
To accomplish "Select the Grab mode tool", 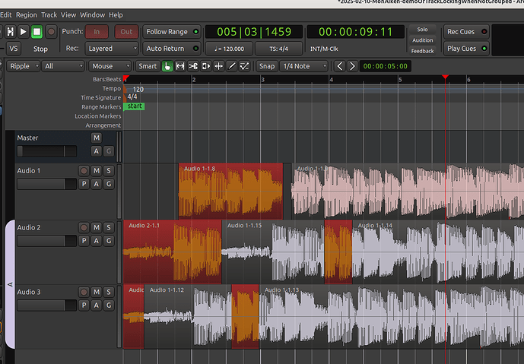I will [167, 66].
